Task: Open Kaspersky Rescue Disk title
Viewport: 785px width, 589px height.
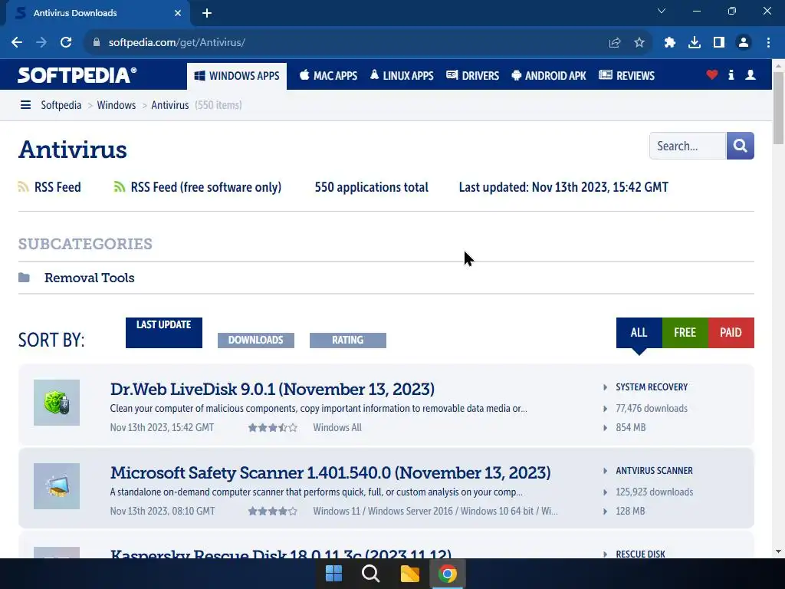Action: point(281,554)
